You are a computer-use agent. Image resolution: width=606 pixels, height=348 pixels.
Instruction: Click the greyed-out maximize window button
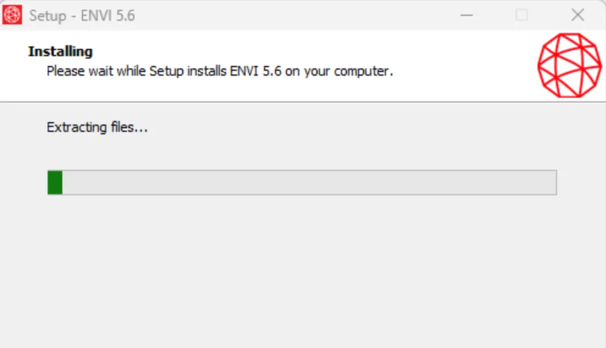(521, 15)
